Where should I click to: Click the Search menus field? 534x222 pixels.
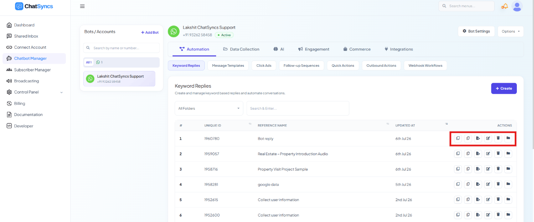pyautogui.click(x=466, y=6)
